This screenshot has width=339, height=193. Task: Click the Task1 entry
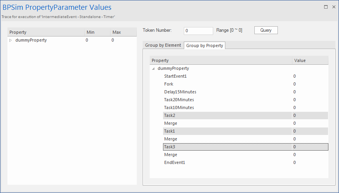tap(170, 131)
